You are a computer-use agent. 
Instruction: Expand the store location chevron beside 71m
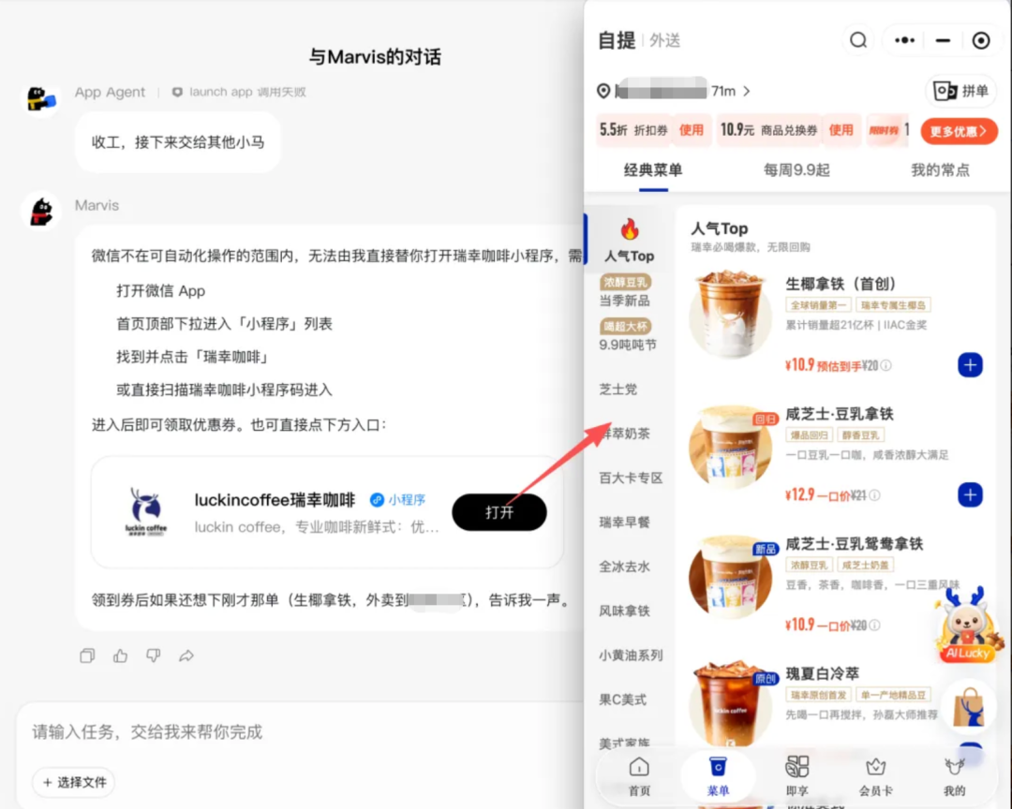(747, 91)
